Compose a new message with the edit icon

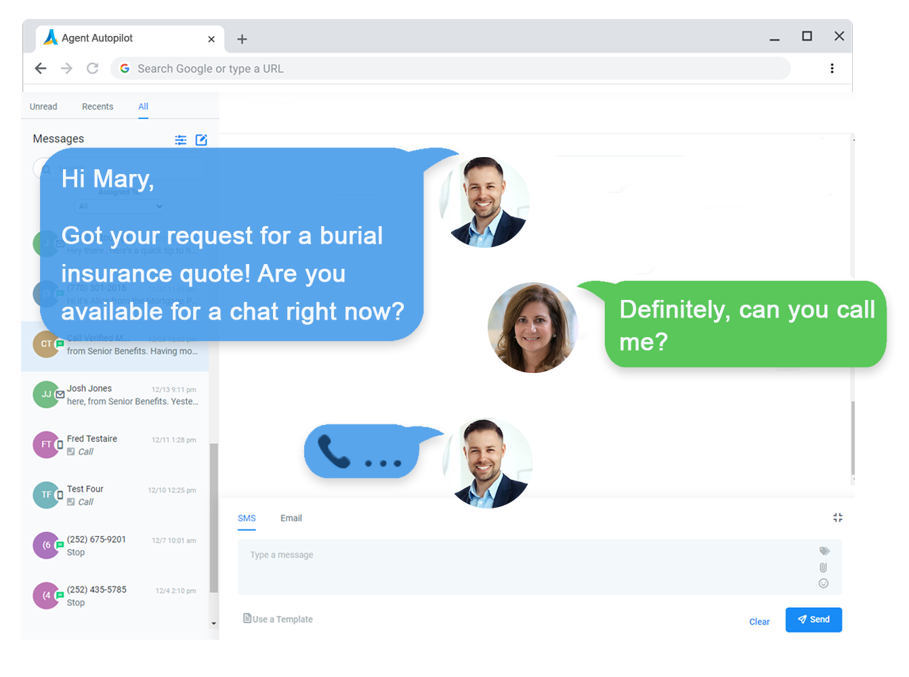click(201, 140)
